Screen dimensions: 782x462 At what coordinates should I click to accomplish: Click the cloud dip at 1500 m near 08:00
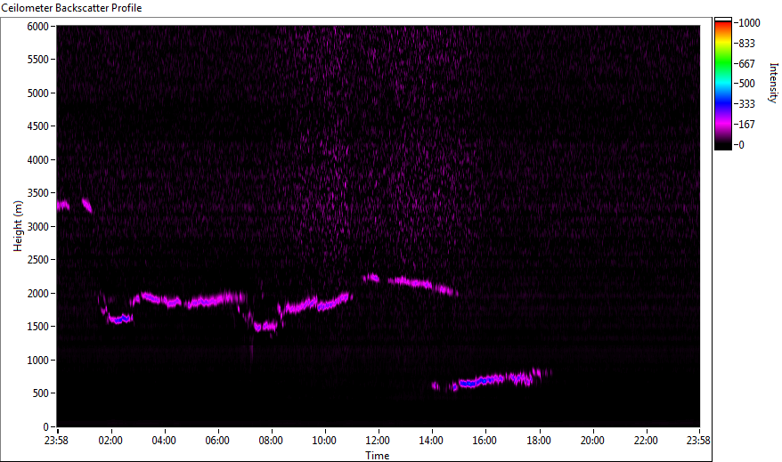point(265,327)
